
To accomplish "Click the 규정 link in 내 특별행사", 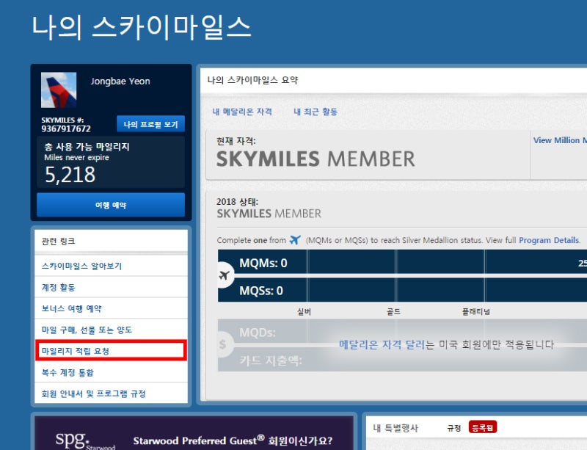I will click(454, 428).
